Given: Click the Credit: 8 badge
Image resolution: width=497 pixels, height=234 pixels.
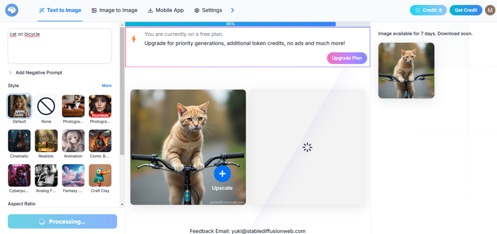Looking at the screenshot, I should coord(428,10).
